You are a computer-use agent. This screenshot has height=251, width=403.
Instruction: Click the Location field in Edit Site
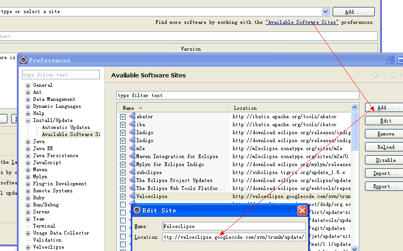pyautogui.click(x=234, y=237)
